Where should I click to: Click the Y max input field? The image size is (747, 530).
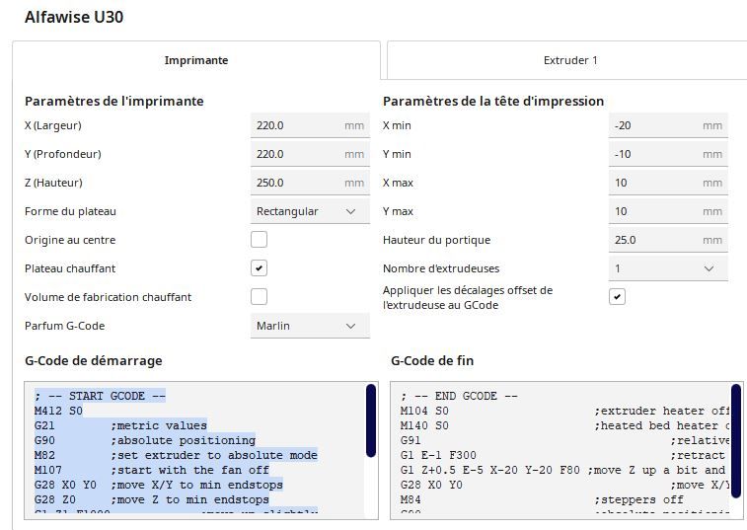tap(655, 211)
